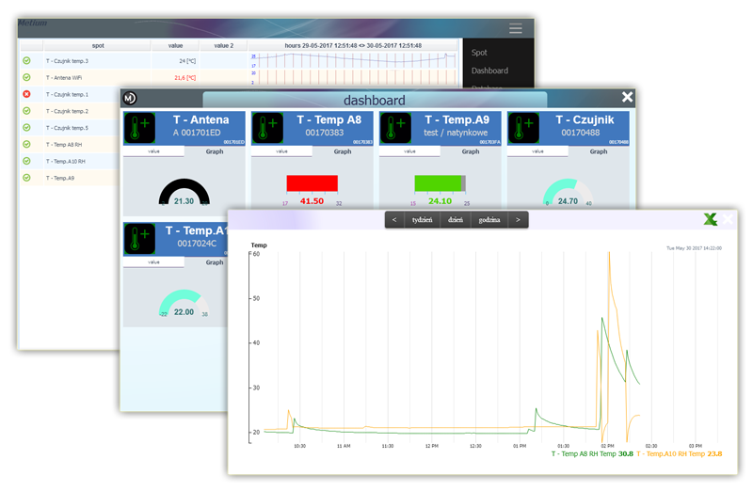
Task: Set chart range to tydzień (week)
Action: point(422,219)
